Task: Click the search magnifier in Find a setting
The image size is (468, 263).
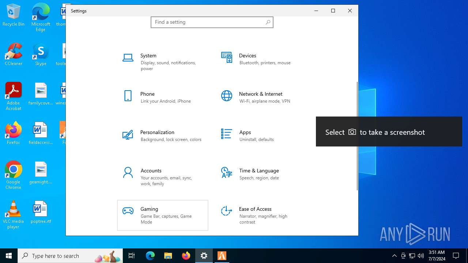Action: point(268,22)
